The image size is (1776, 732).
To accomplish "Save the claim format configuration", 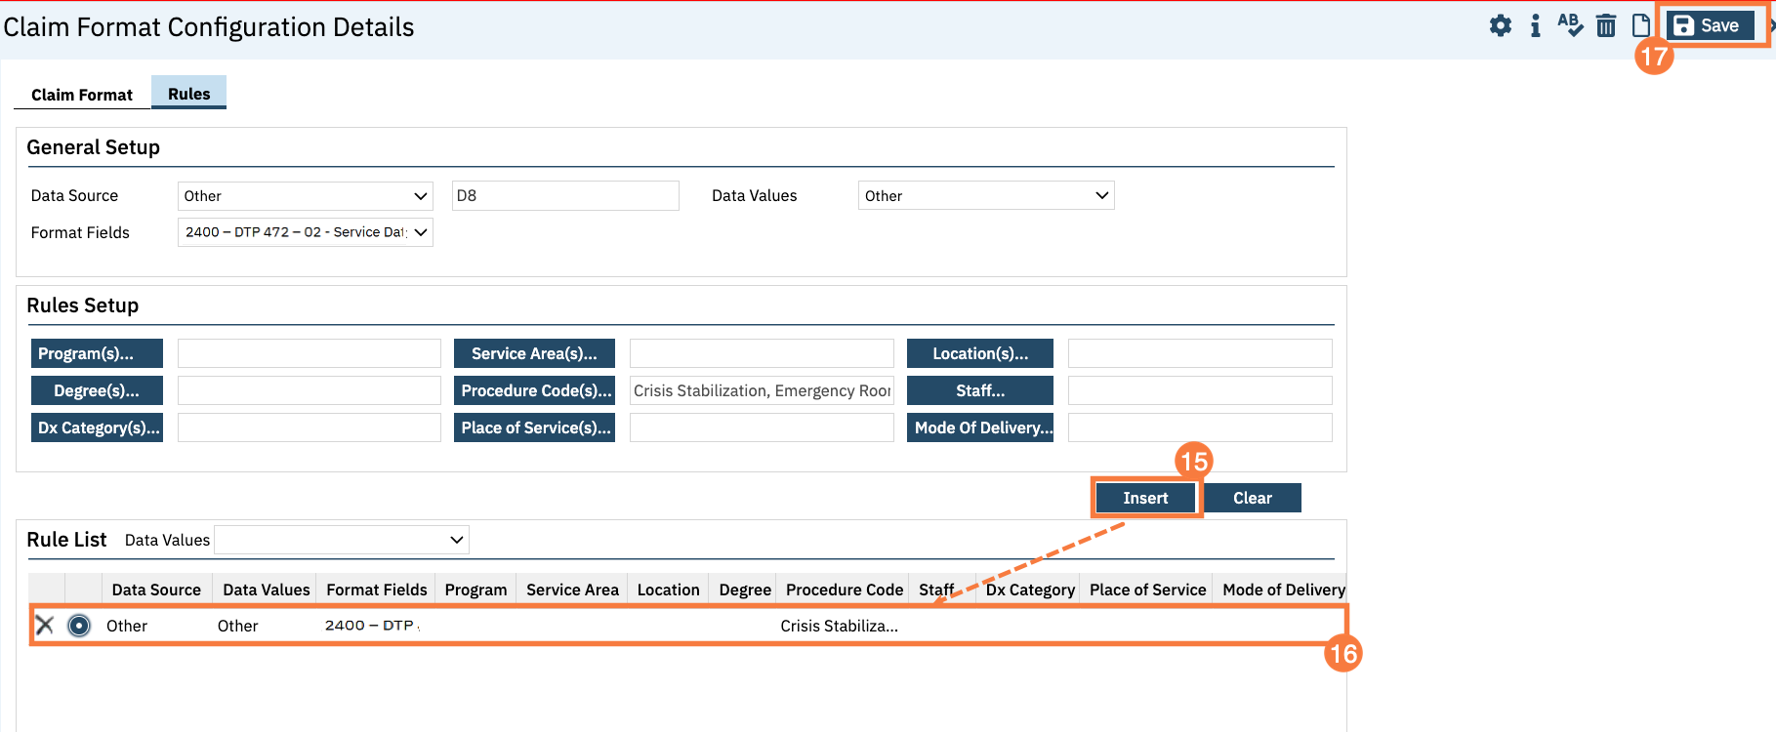I will pyautogui.click(x=1707, y=26).
